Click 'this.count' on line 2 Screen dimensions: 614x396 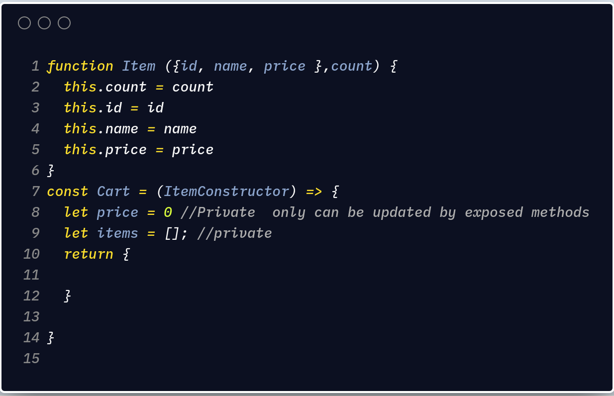(105, 87)
